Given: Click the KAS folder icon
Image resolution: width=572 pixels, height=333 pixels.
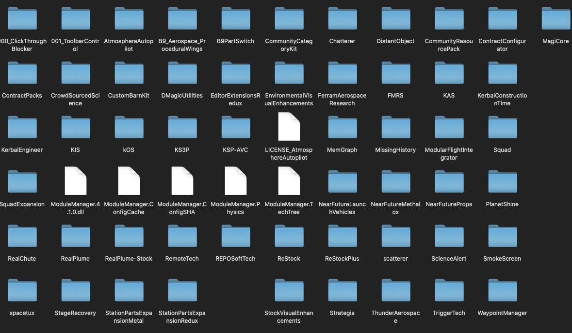Looking at the screenshot, I should (x=449, y=73).
